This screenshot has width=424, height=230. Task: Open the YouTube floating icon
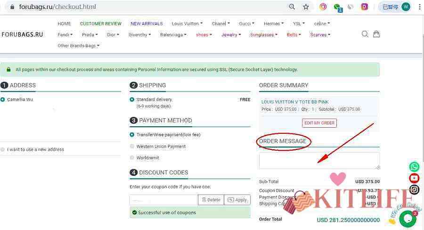414,178
